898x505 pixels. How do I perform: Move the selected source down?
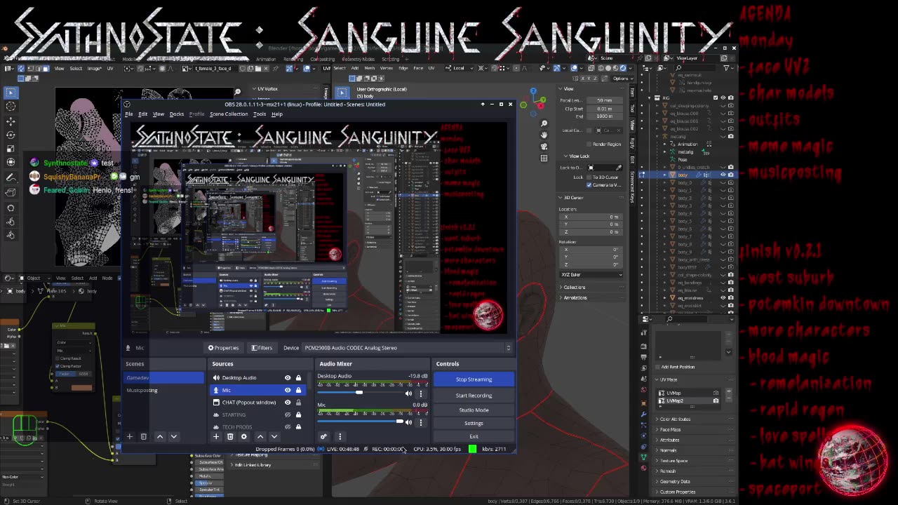274,436
